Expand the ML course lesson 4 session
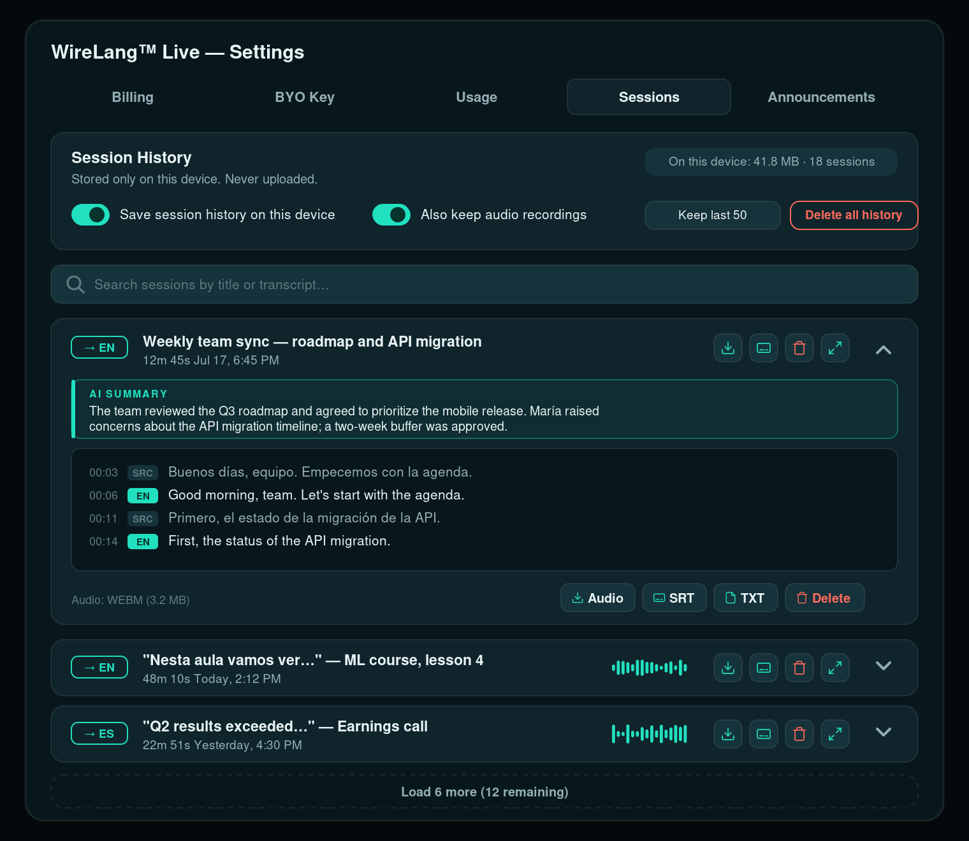Image resolution: width=969 pixels, height=841 pixels. coord(884,666)
